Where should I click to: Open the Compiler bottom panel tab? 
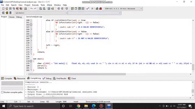(x=7, y=78)
